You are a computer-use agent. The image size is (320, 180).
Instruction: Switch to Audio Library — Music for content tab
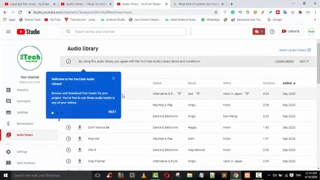(86, 4)
